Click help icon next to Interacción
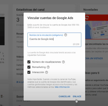 [46, 72]
